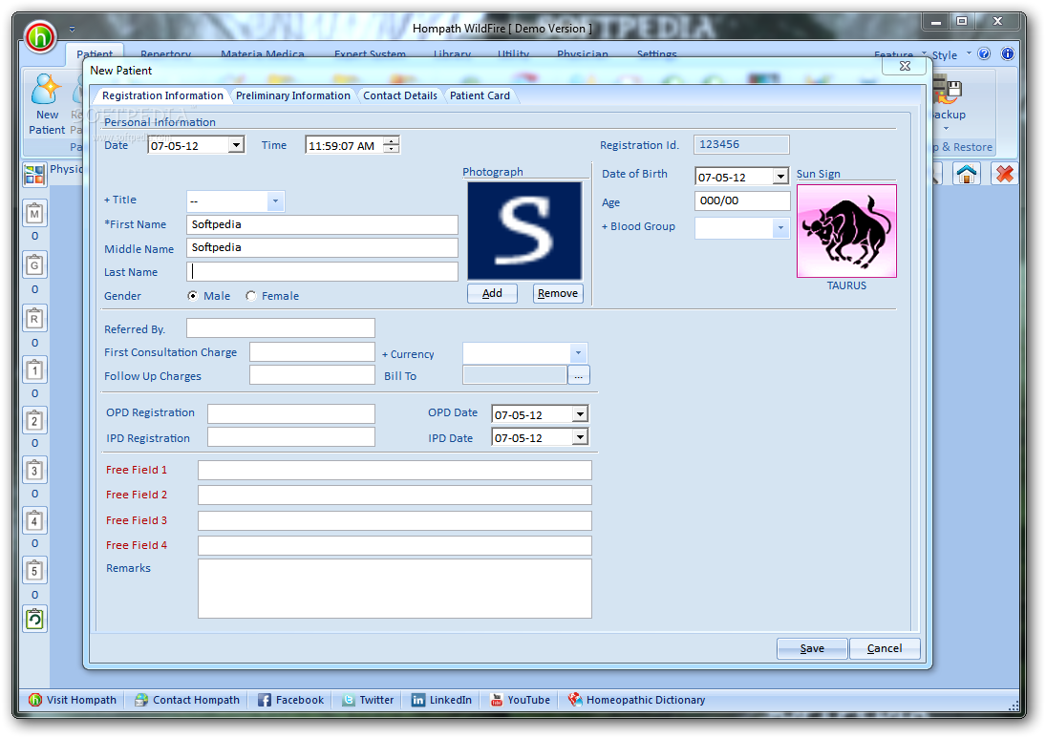This screenshot has height=738, width=1046.
Task: Open the Hompath application orb button
Action: point(40,36)
